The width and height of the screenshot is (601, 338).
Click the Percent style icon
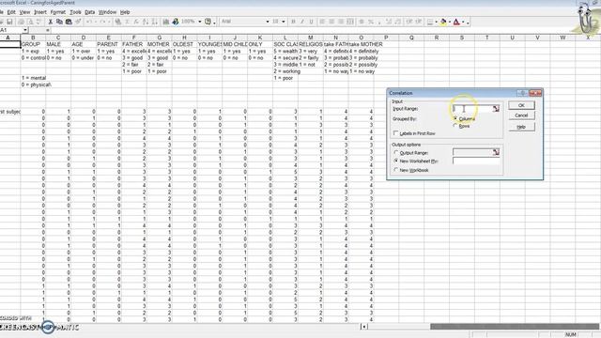(371, 22)
